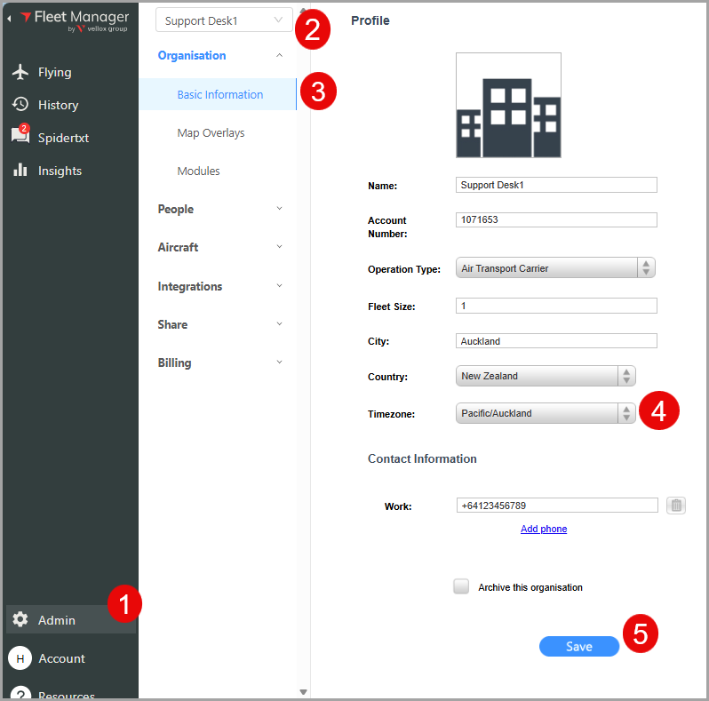Open the Country dropdown
This screenshot has height=701, width=709.
(x=546, y=376)
